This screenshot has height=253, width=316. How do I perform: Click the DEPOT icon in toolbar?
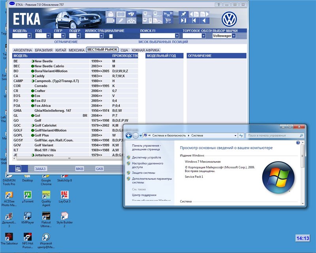(158, 14)
